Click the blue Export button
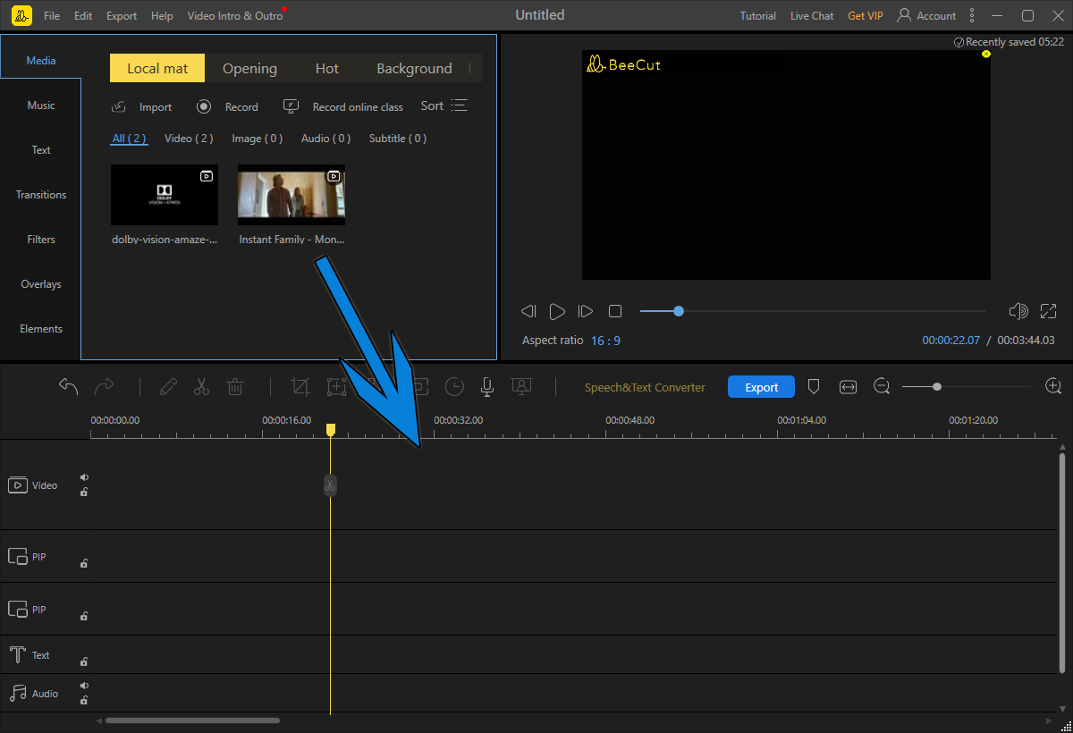The height and width of the screenshot is (733, 1073). pyautogui.click(x=761, y=387)
